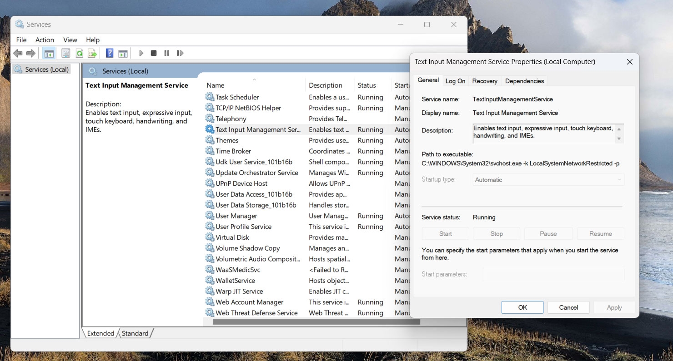The height and width of the screenshot is (361, 673).
Task: Click the Properties toolbar icon
Action: click(66, 54)
